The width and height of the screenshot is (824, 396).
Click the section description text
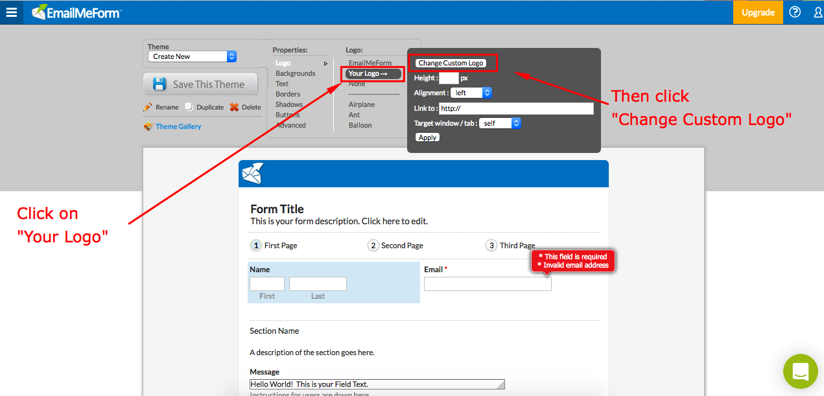pos(312,353)
